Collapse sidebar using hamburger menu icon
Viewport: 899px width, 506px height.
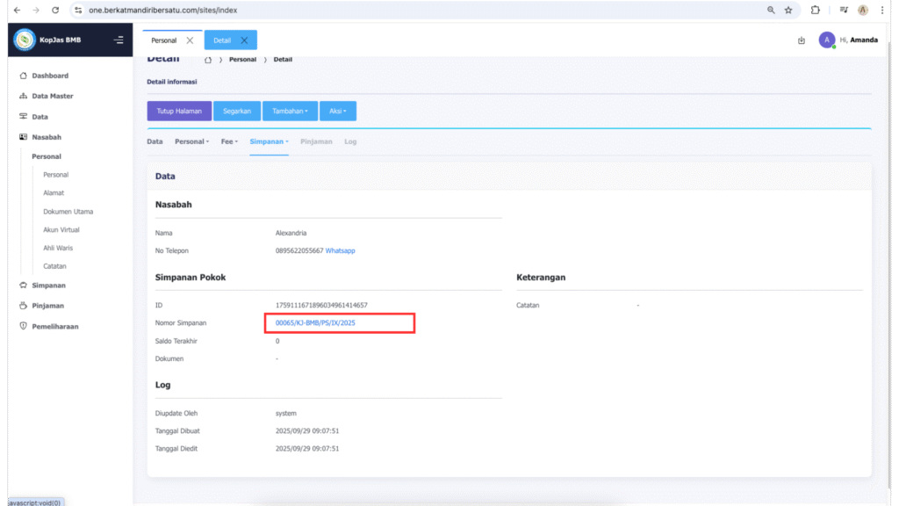point(119,40)
